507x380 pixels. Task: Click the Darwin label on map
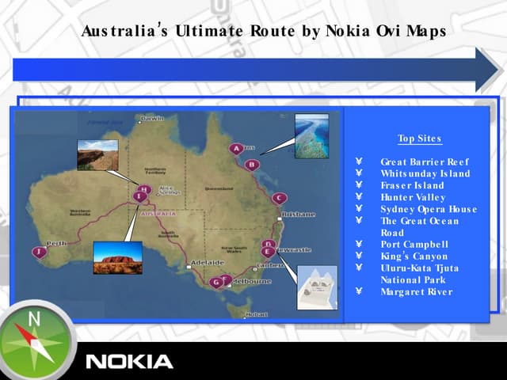(152, 119)
